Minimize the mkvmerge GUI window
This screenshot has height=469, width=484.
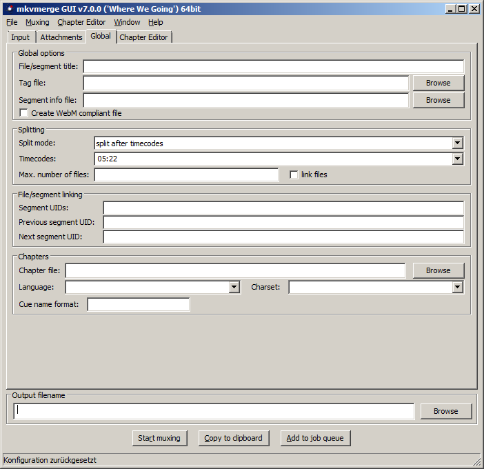coord(450,9)
